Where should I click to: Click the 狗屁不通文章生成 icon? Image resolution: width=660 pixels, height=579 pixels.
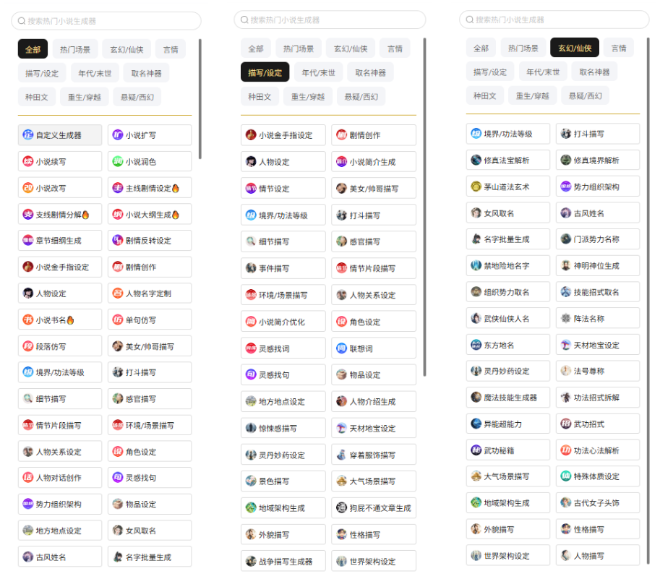coord(341,508)
